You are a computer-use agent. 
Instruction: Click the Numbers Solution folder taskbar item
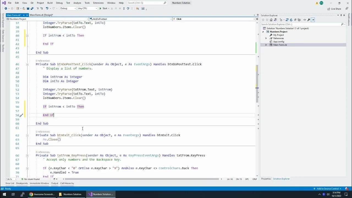70,194
